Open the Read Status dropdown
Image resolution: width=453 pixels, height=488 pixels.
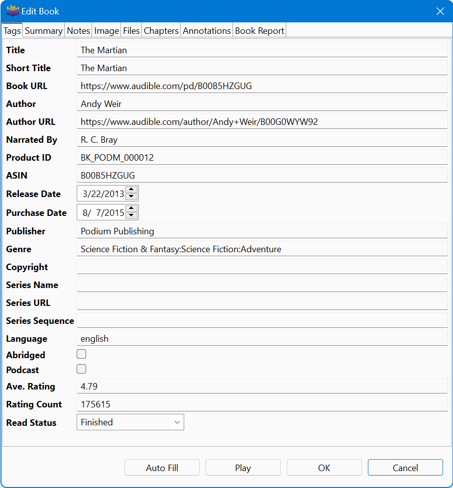click(130, 422)
